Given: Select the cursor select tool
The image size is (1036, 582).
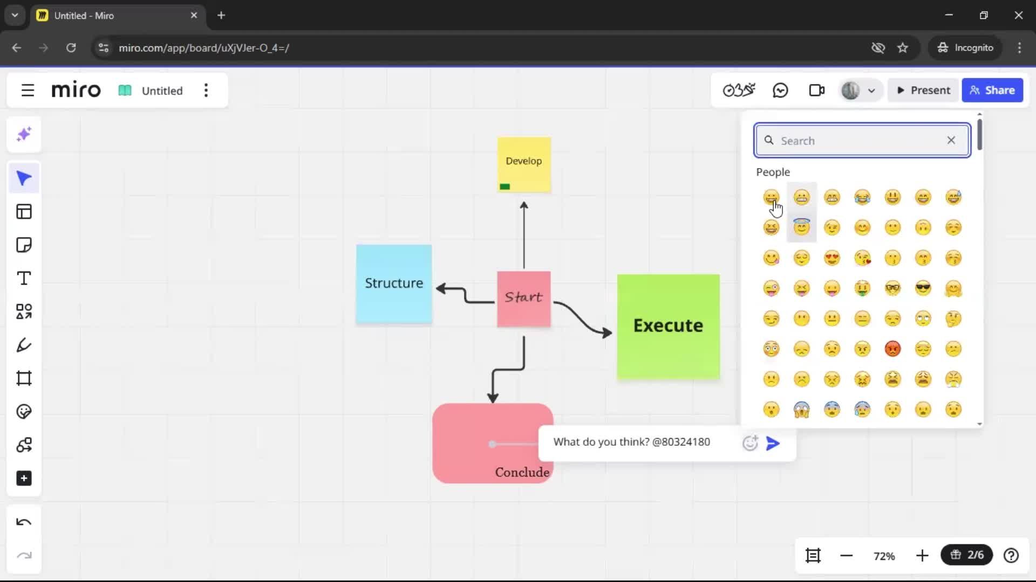Looking at the screenshot, I should 24,178.
